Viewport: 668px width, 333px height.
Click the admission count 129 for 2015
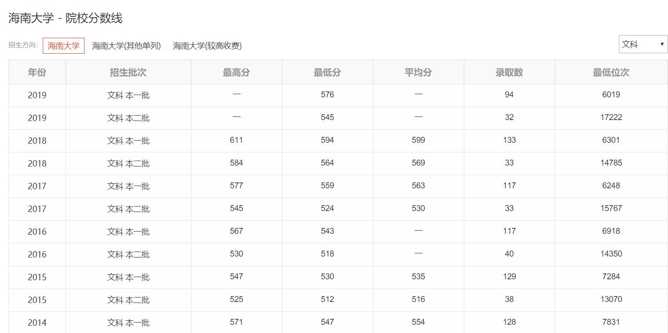point(509,277)
